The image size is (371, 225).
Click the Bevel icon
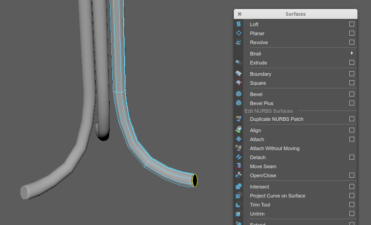tap(239, 94)
